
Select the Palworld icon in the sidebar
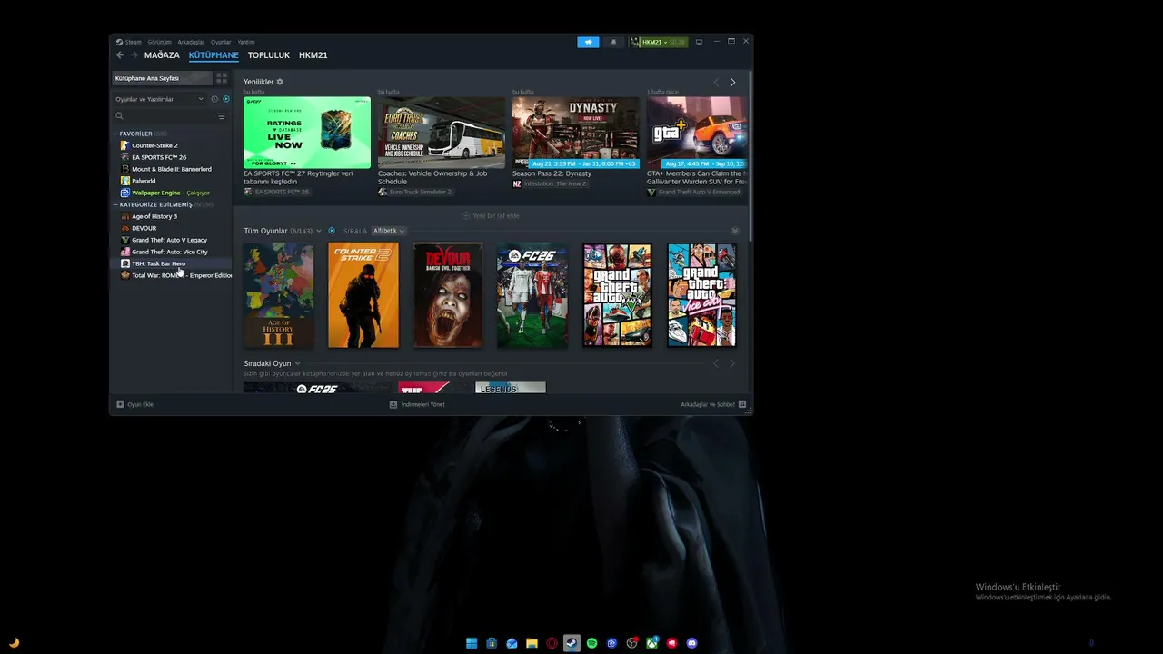[x=125, y=181]
